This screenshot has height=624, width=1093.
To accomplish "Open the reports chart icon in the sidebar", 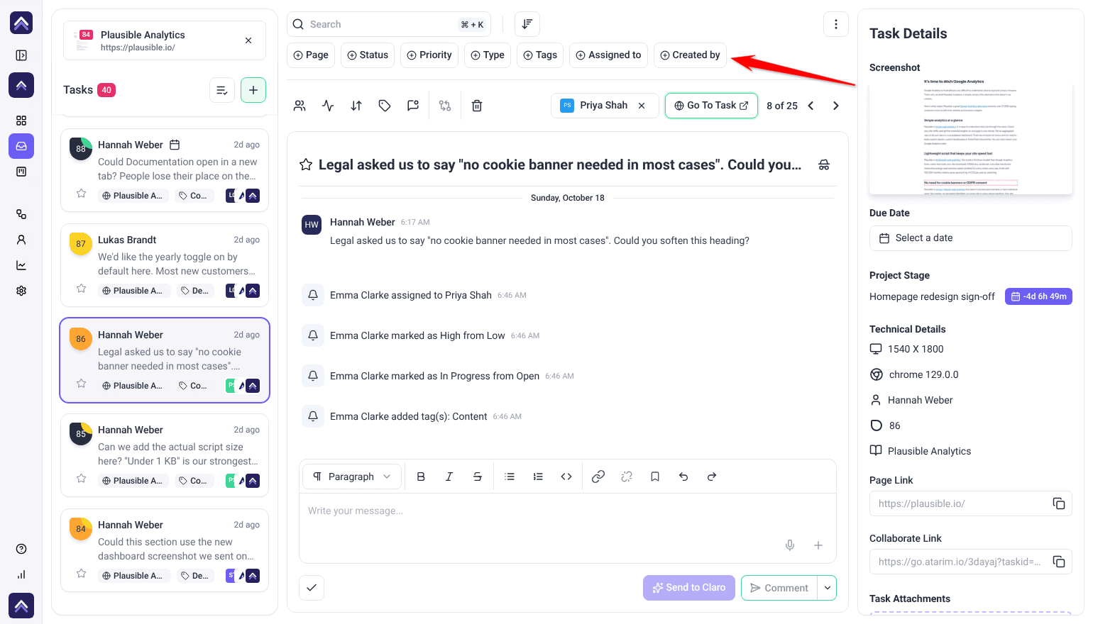I will point(21,265).
